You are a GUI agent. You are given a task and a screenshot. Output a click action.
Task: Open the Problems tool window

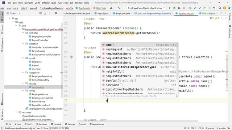(42, 124)
